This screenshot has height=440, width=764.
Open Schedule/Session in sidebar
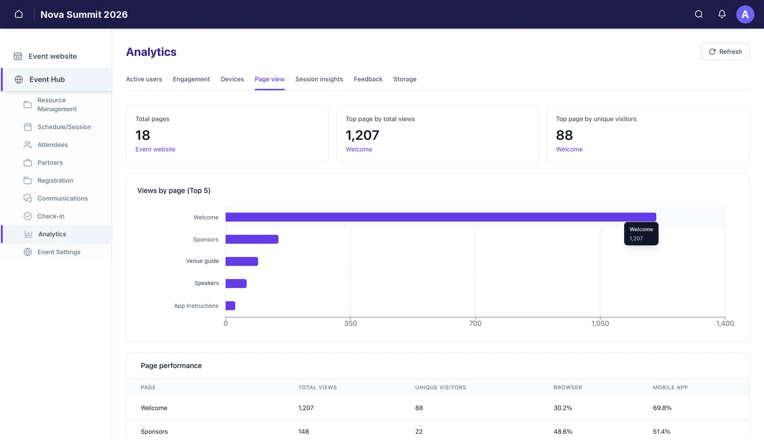pos(64,127)
